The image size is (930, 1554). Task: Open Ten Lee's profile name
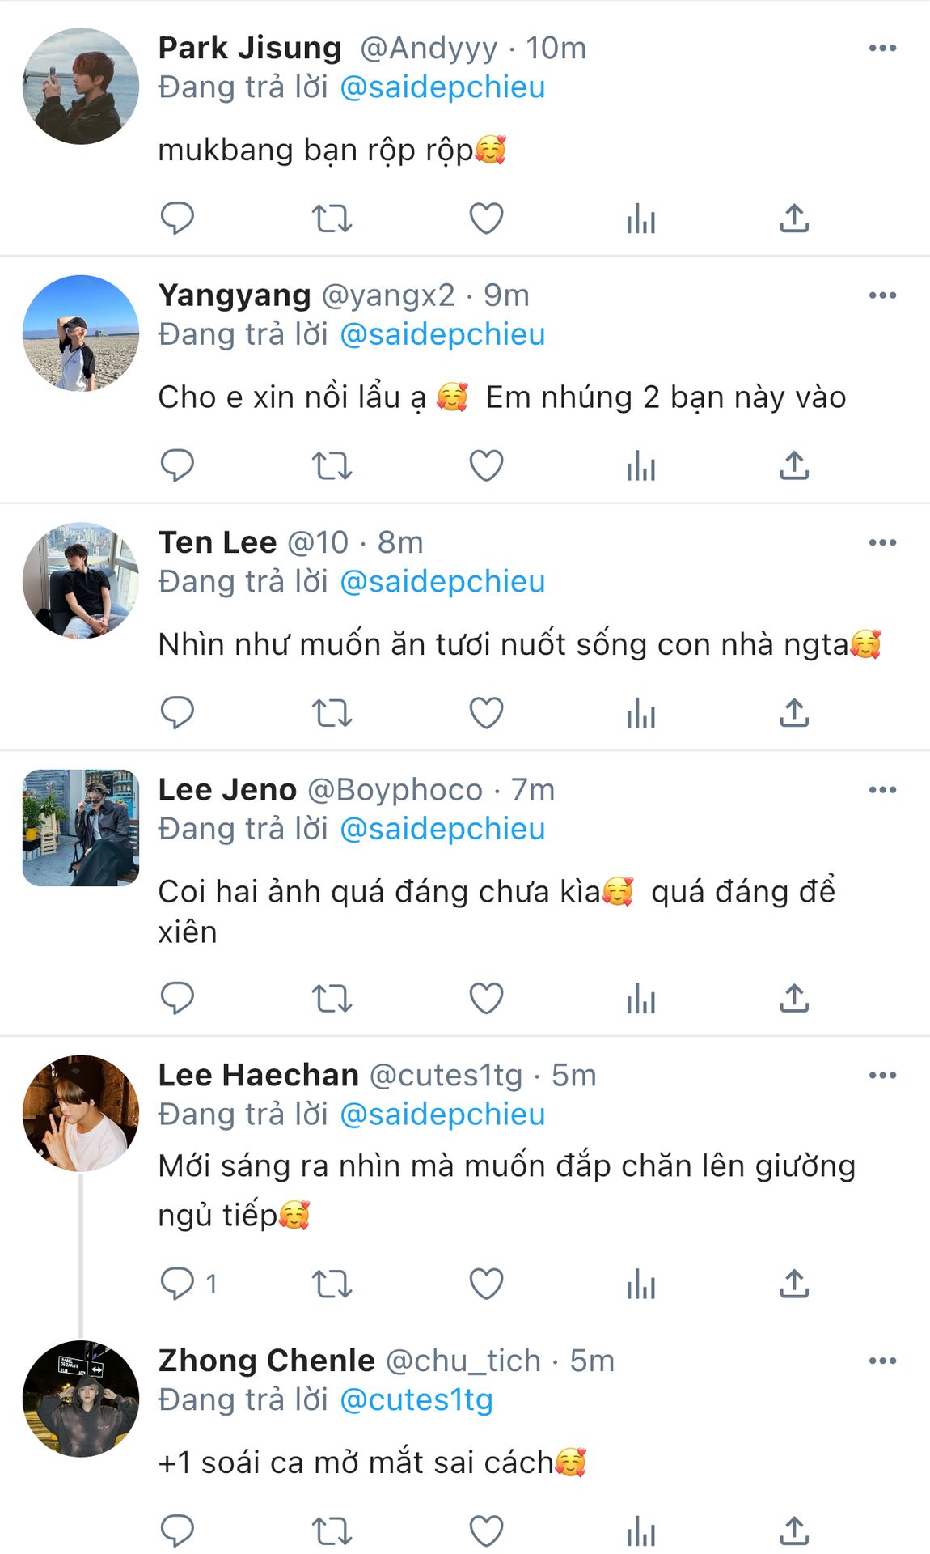218,542
